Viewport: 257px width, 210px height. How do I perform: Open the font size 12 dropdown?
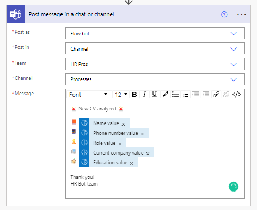(x=121, y=95)
